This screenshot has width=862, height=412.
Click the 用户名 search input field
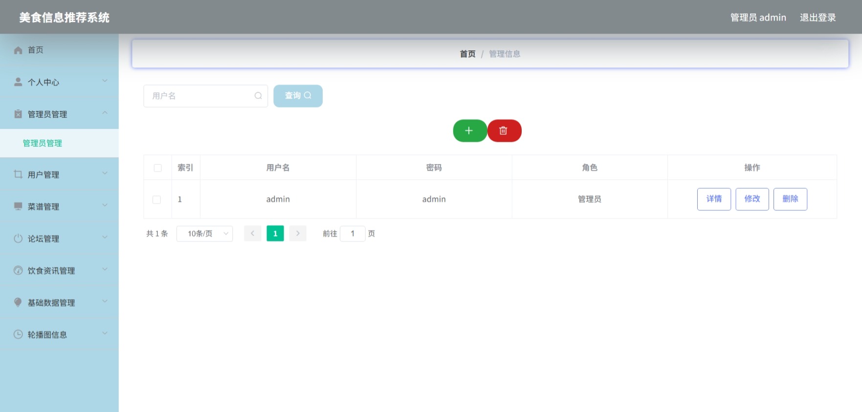point(205,96)
